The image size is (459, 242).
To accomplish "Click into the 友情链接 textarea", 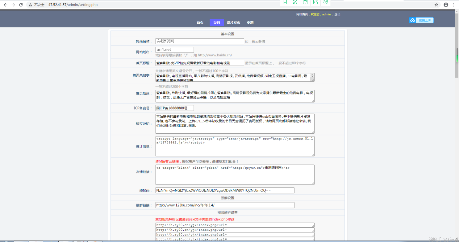I will (x=235, y=175).
